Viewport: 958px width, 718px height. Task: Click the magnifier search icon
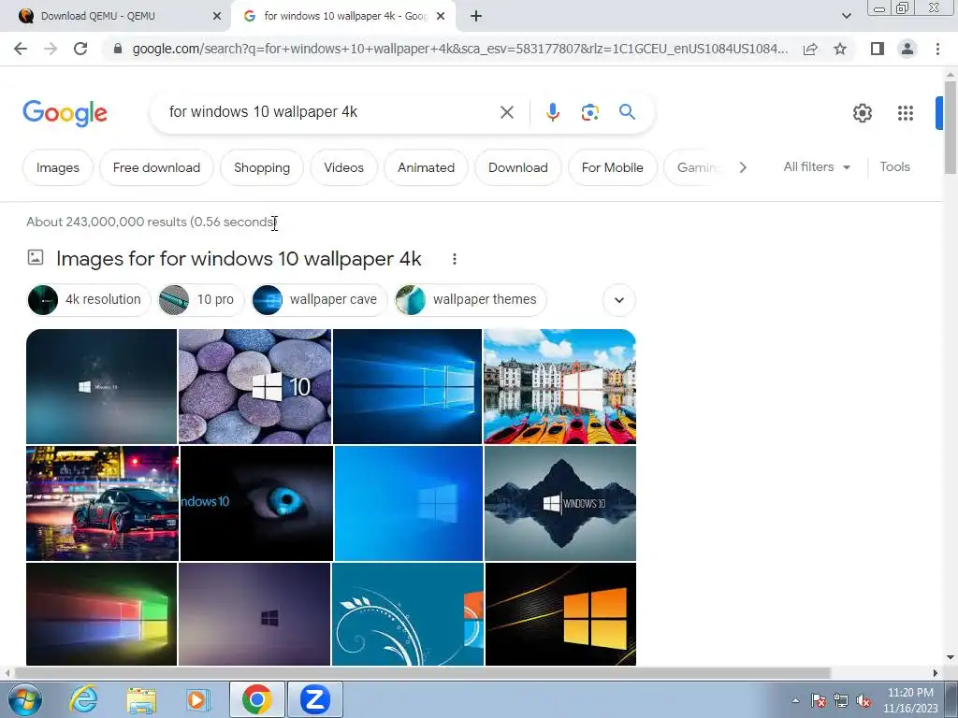click(627, 112)
